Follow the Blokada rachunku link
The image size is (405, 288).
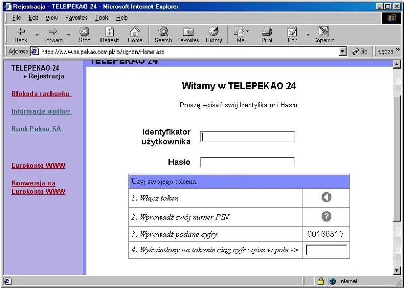point(41,94)
